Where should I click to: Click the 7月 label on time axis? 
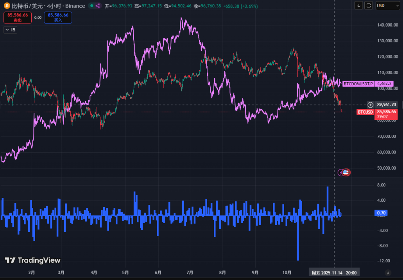(x=190, y=273)
